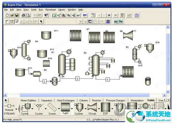The image size is (172, 123).
Task: Switch to the Heat Exchangers tab
Action: (x=66, y=101)
